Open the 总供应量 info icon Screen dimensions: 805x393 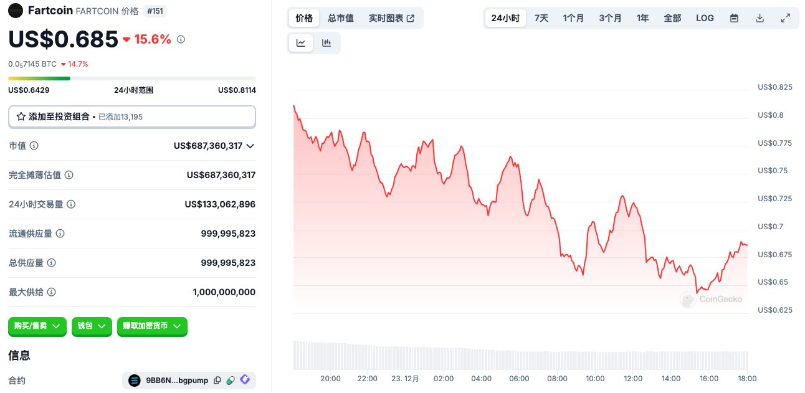coord(52,263)
